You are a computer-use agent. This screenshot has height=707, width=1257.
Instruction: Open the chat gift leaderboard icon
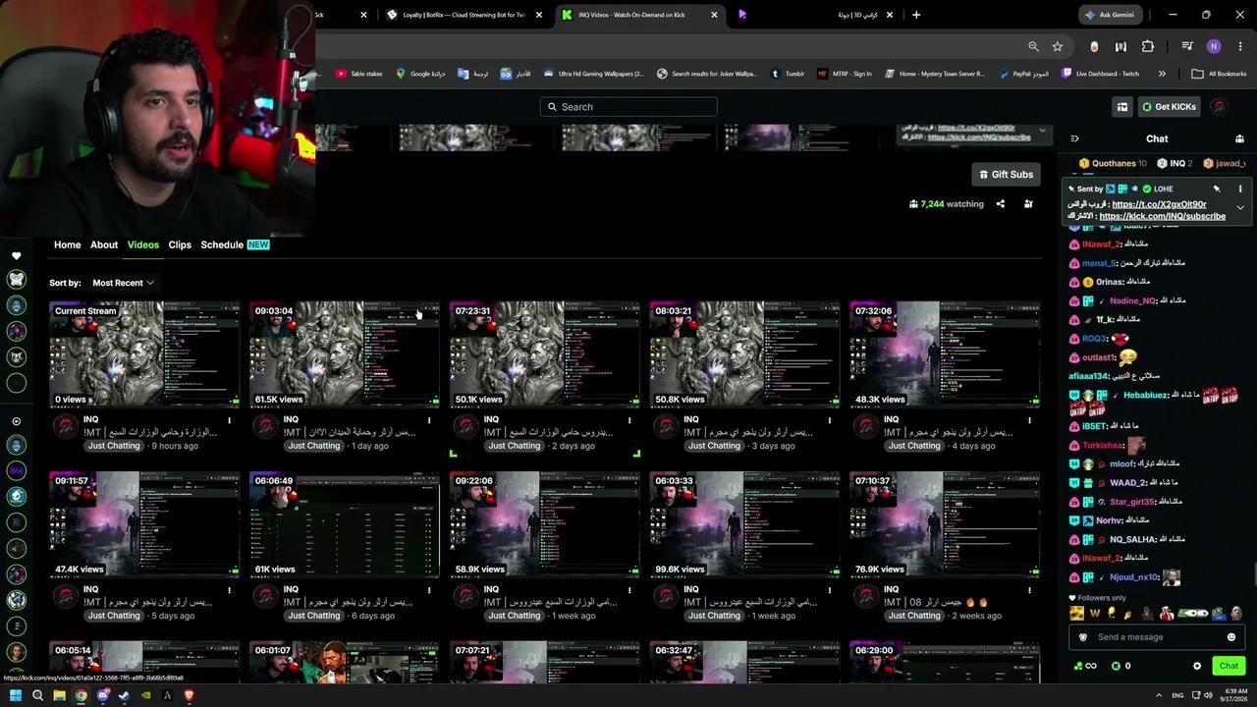pyautogui.click(x=1239, y=138)
